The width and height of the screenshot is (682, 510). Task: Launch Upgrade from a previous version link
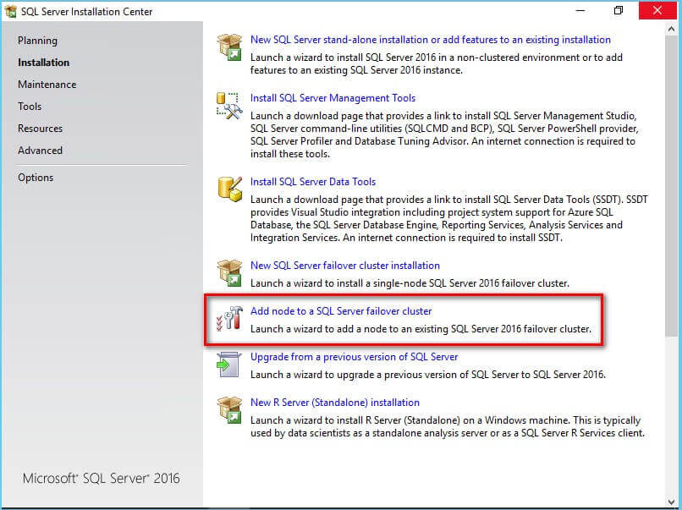coord(354,357)
